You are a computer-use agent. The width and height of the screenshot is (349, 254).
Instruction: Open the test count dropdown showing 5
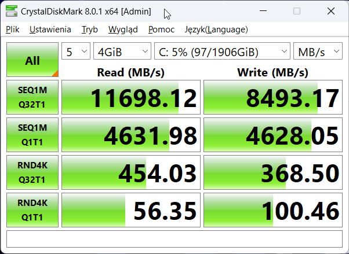76,51
